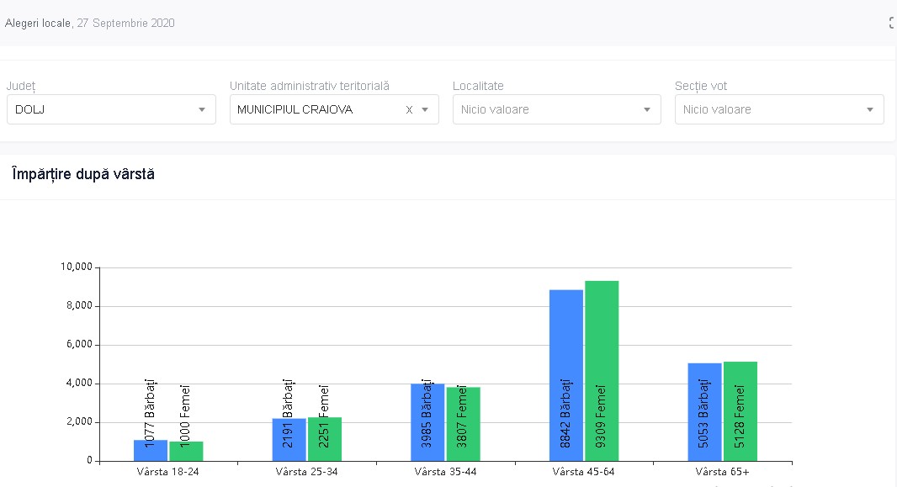The height and width of the screenshot is (487, 897).
Task: Click the Vârsta 45-64 axis label
Action: pos(584,472)
